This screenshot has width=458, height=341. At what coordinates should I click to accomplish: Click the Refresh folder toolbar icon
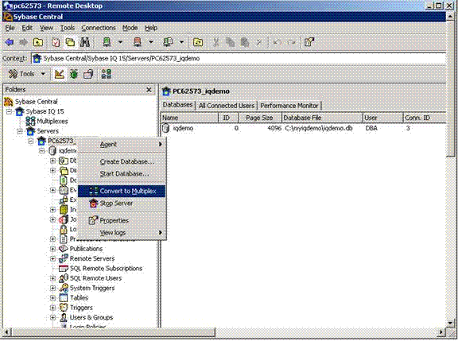point(198,43)
